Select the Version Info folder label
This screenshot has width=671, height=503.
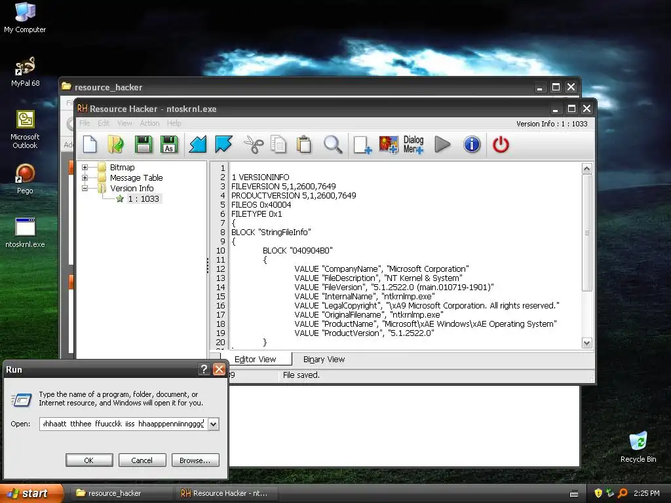[x=132, y=188]
